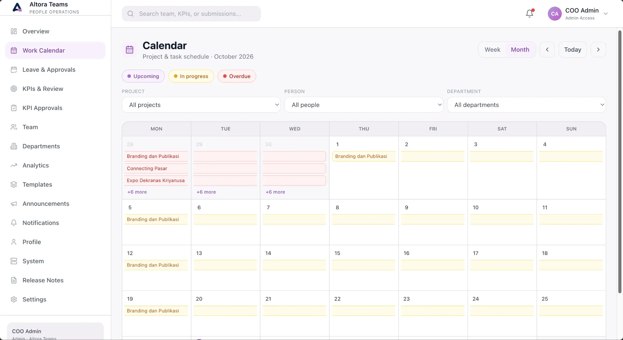The image size is (623, 340).
Task: Click the CA avatar circle
Action: [555, 14]
